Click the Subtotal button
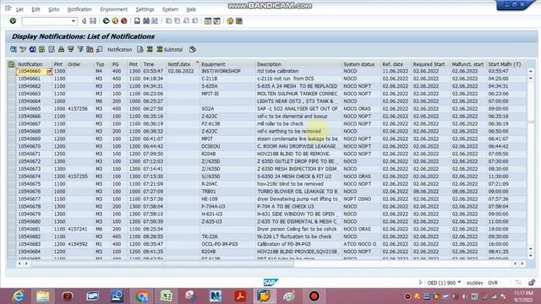Viewport: 541px width, 304px height. point(169,50)
